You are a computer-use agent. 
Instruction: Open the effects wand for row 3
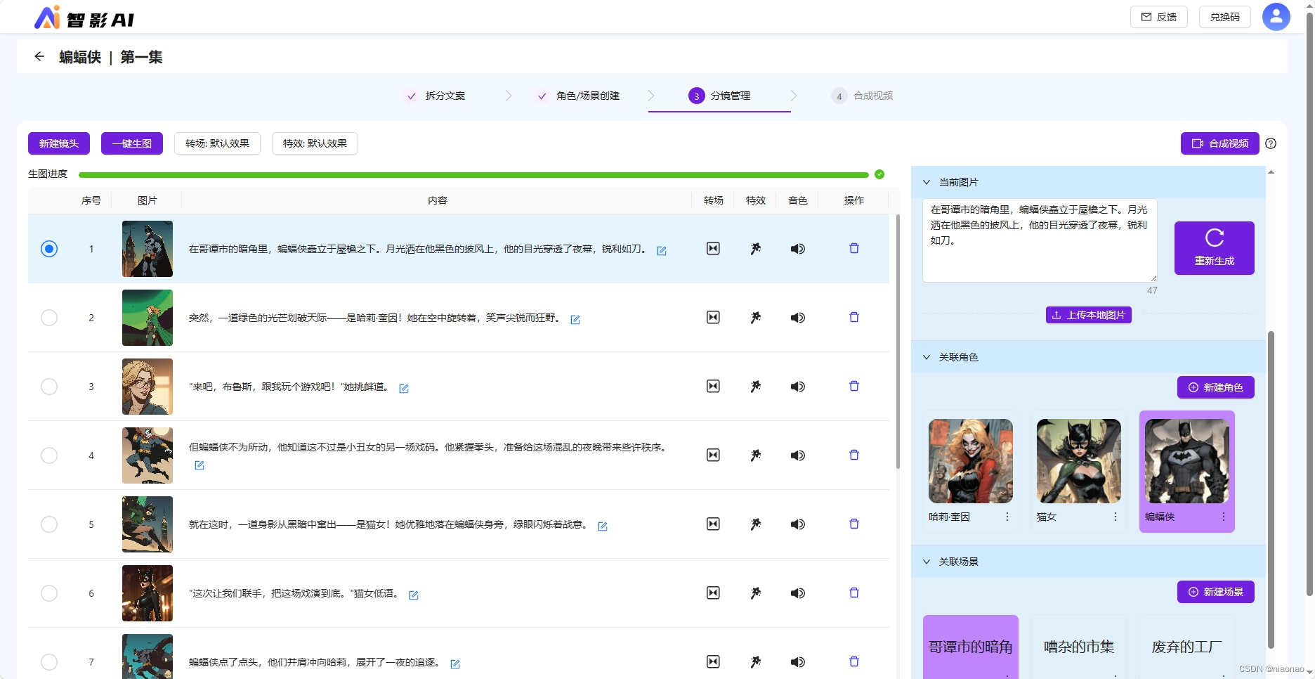coord(755,387)
